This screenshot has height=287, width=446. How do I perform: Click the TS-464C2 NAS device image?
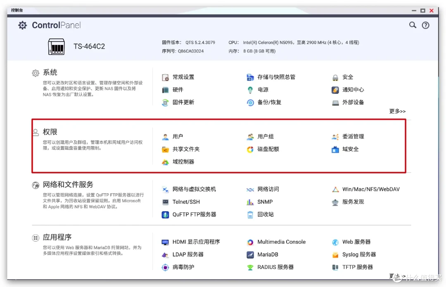[x=56, y=47]
